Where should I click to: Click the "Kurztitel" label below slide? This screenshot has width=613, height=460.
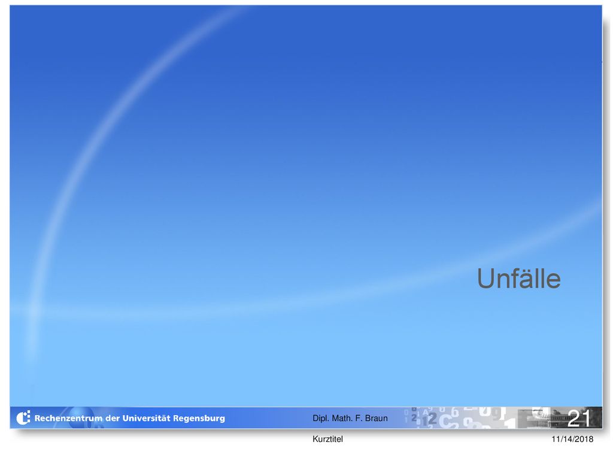[x=327, y=439]
